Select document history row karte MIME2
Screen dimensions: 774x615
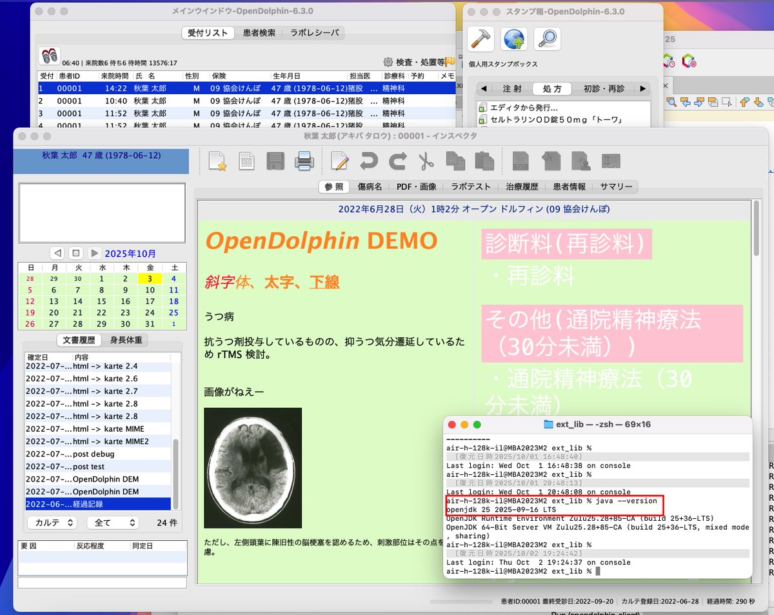tap(98, 441)
